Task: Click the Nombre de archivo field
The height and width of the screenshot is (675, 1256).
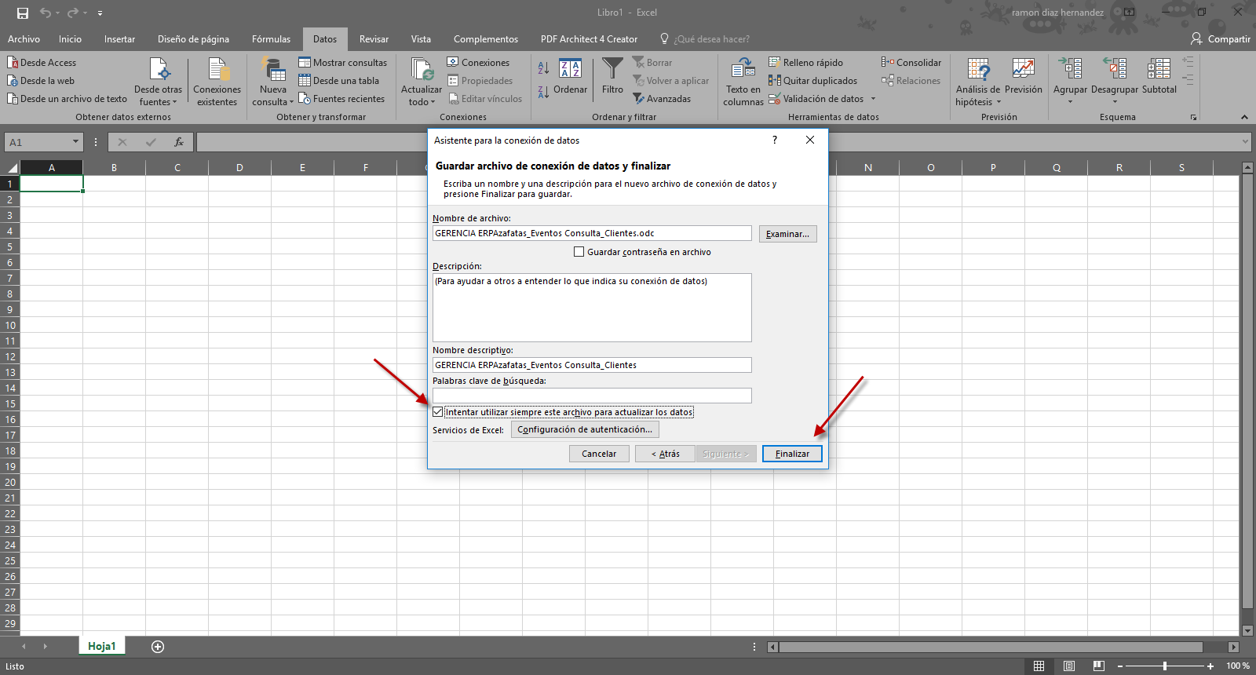Action: pos(592,233)
